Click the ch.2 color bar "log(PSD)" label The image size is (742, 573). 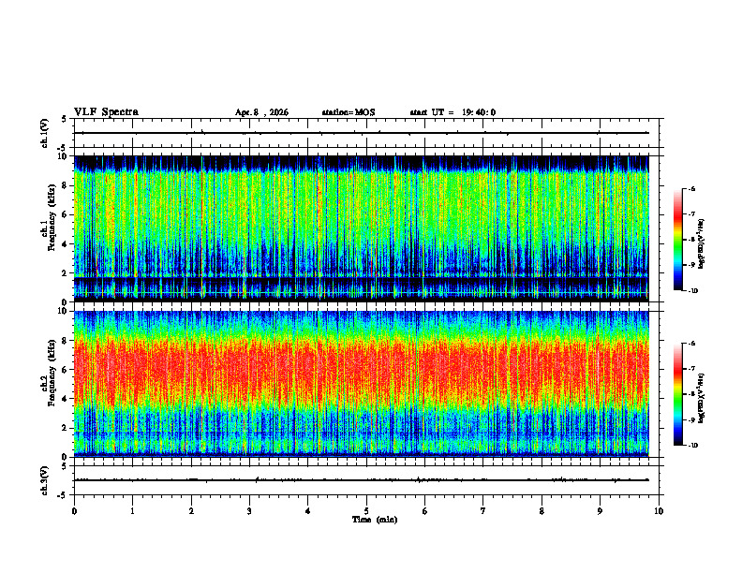(x=702, y=398)
